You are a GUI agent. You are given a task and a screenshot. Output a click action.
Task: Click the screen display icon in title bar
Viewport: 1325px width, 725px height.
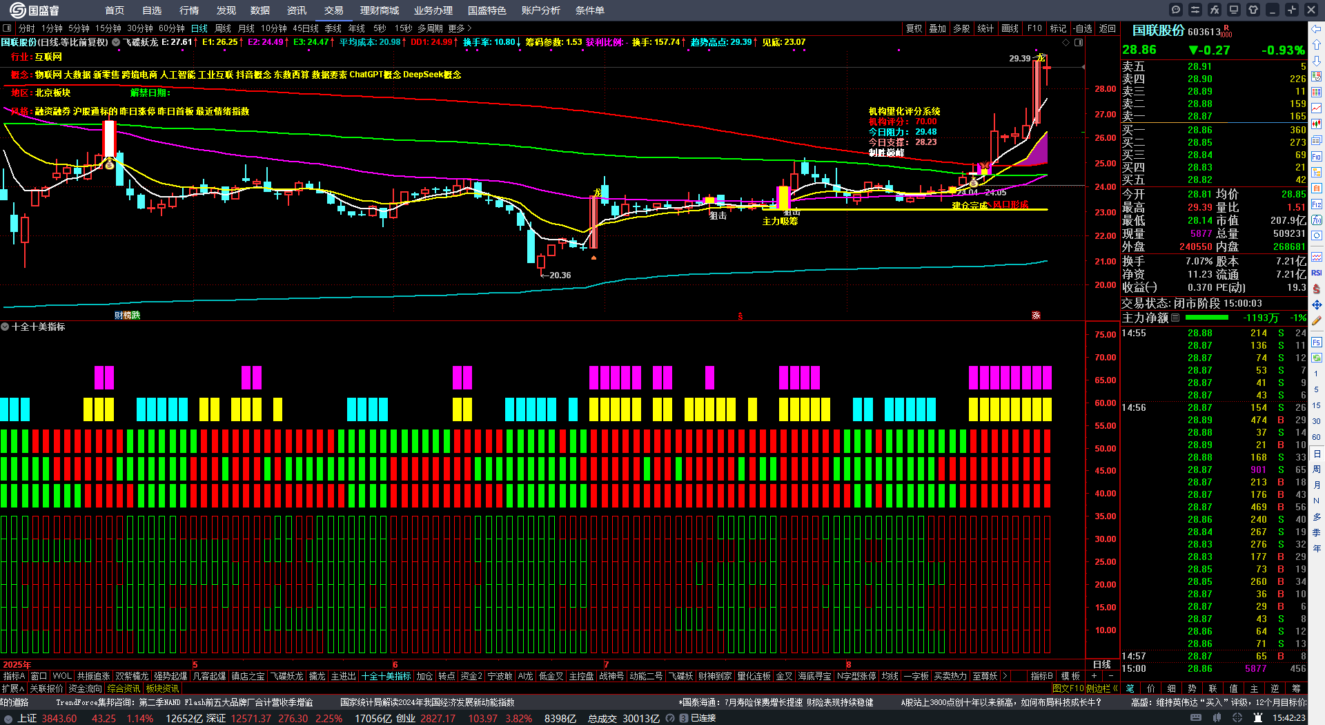coord(1234,10)
